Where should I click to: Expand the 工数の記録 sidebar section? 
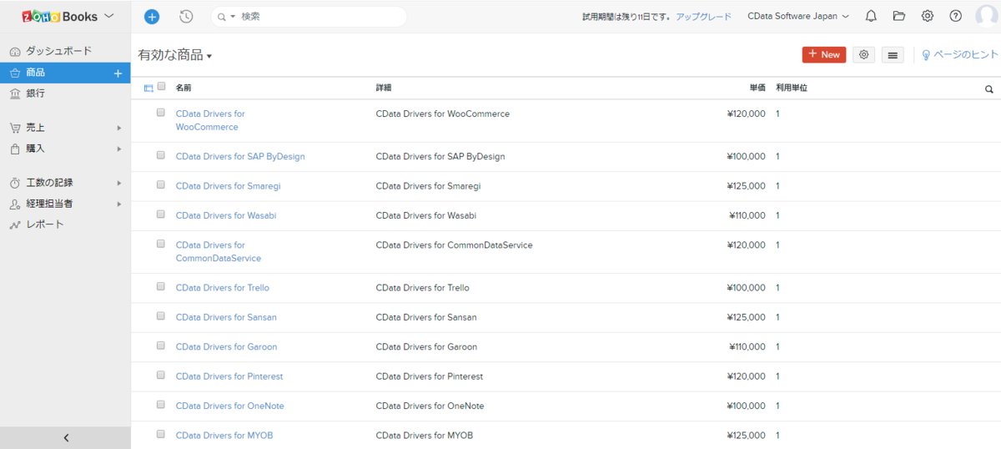[x=119, y=183]
